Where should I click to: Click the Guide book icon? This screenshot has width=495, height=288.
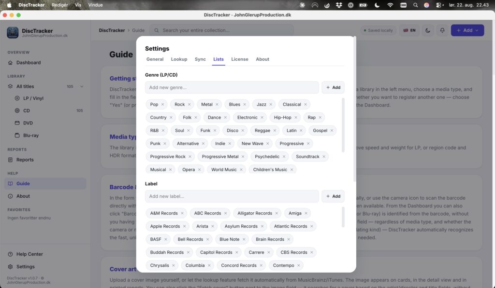[x=11, y=184]
